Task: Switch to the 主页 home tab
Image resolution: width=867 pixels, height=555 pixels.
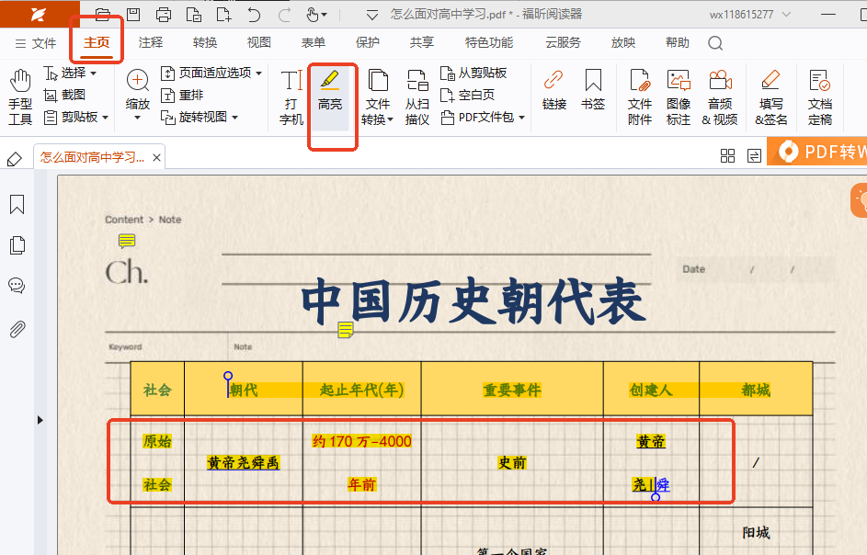Action: (x=97, y=42)
